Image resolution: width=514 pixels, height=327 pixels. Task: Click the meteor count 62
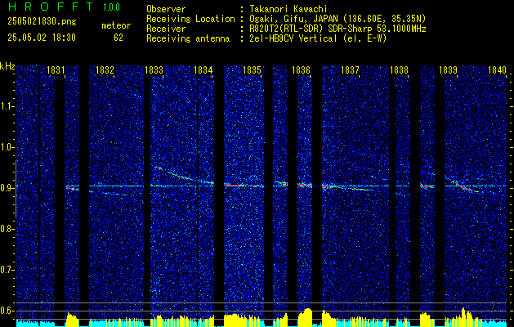(x=118, y=38)
